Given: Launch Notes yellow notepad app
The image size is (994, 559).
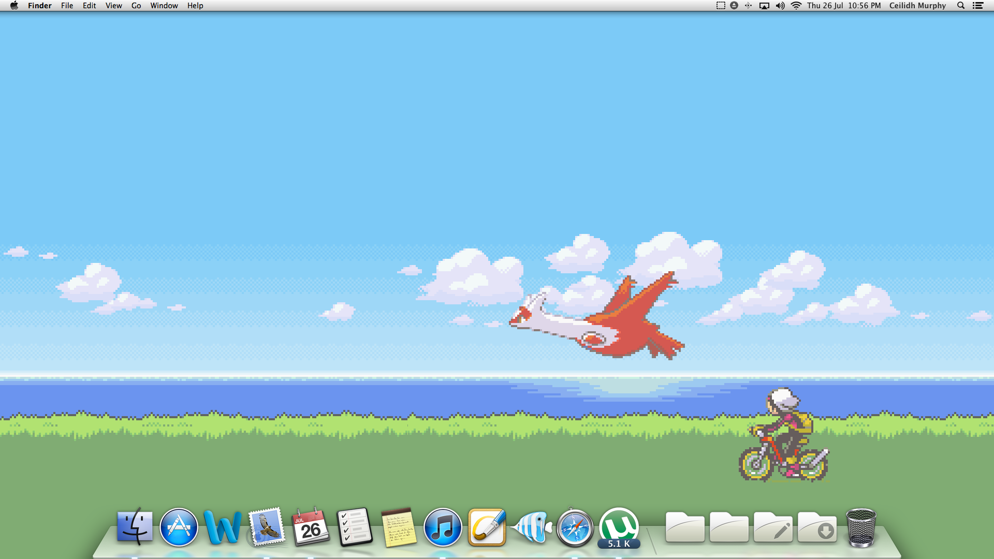Looking at the screenshot, I should (x=399, y=527).
